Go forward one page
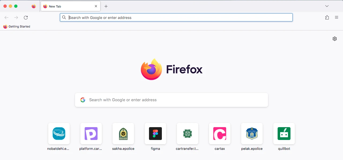The image size is (343, 160). click(16, 18)
